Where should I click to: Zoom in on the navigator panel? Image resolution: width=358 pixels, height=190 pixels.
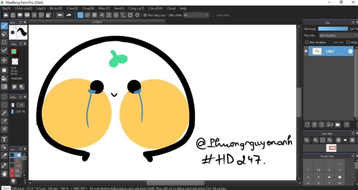pos(315,140)
